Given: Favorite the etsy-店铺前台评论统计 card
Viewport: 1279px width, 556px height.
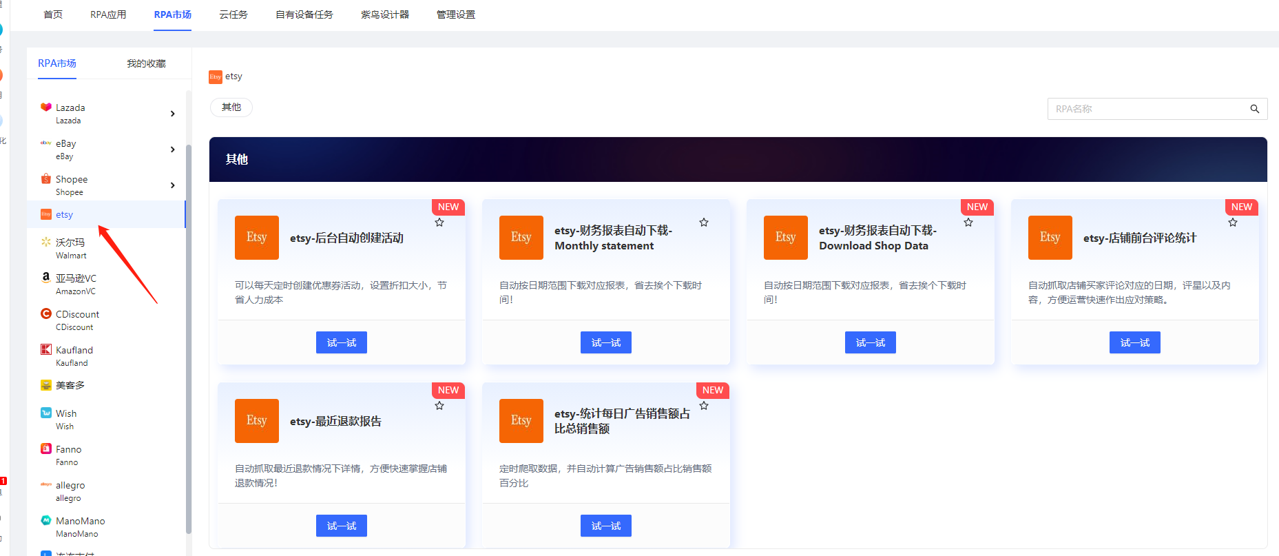Looking at the screenshot, I should pos(1233,223).
